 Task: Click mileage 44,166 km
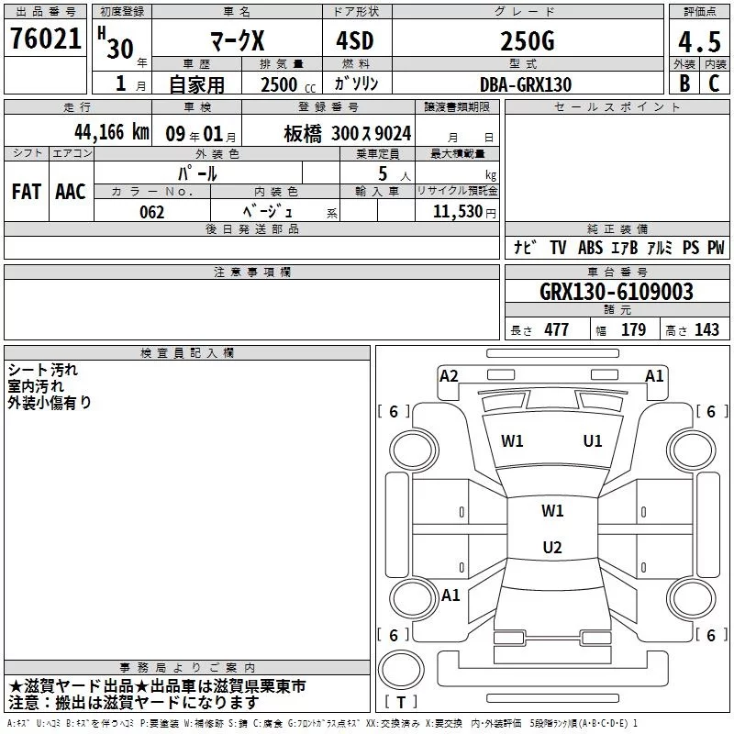[112, 132]
